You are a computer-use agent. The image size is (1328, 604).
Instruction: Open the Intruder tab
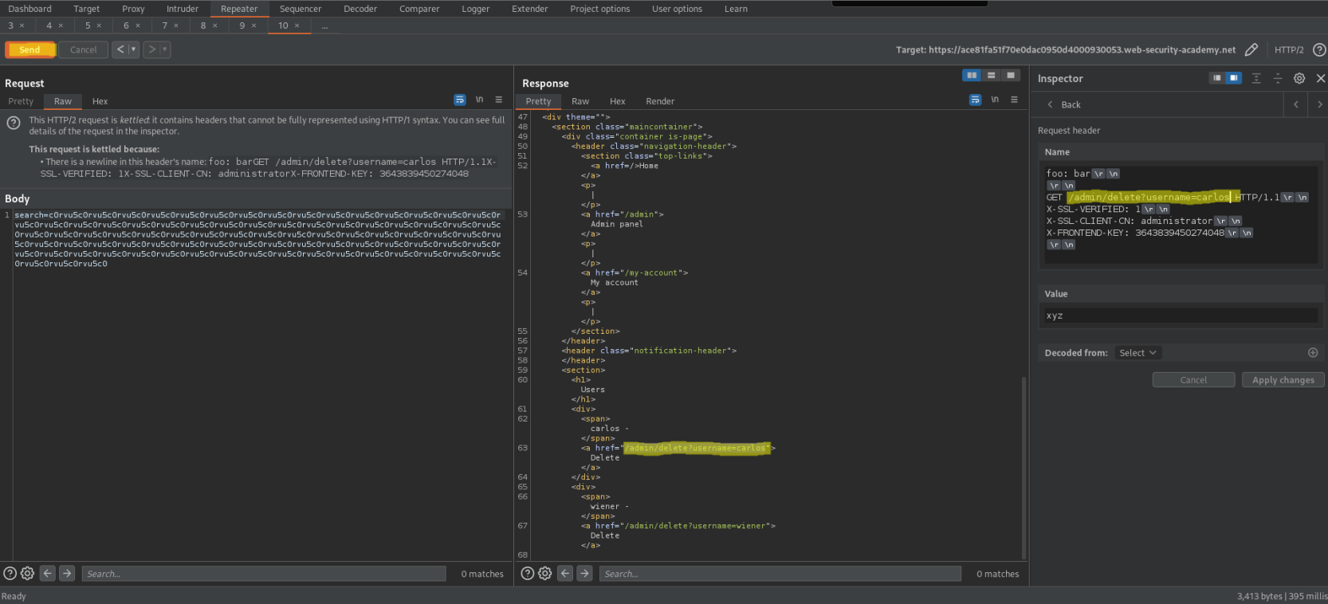[183, 9]
